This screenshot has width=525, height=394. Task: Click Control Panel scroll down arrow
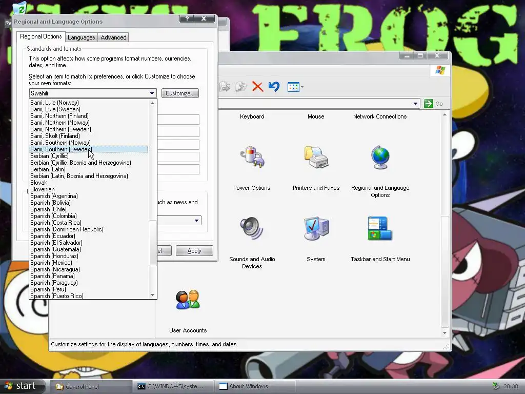[x=445, y=332]
